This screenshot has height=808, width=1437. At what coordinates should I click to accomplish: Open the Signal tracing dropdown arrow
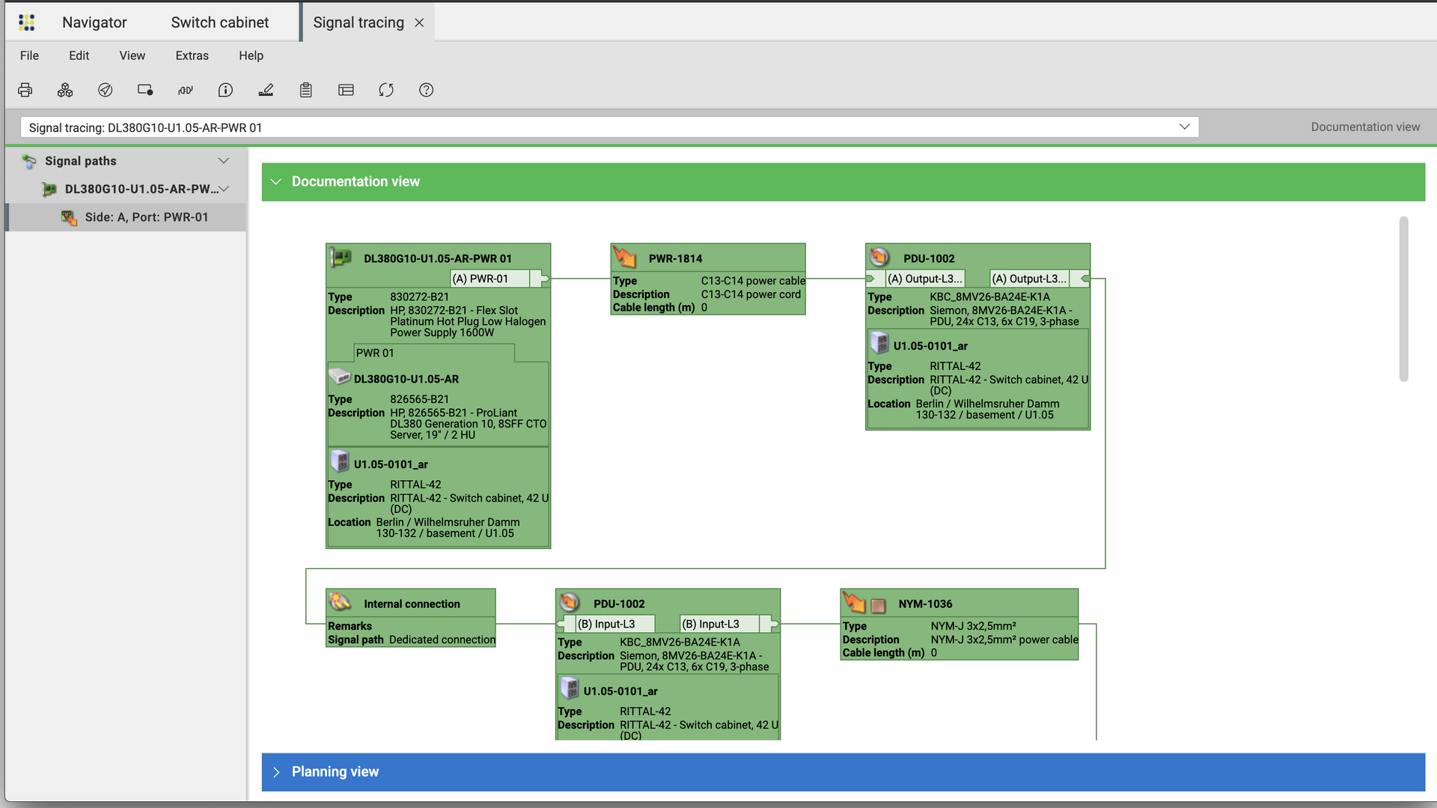pyautogui.click(x=1184, y=127)
